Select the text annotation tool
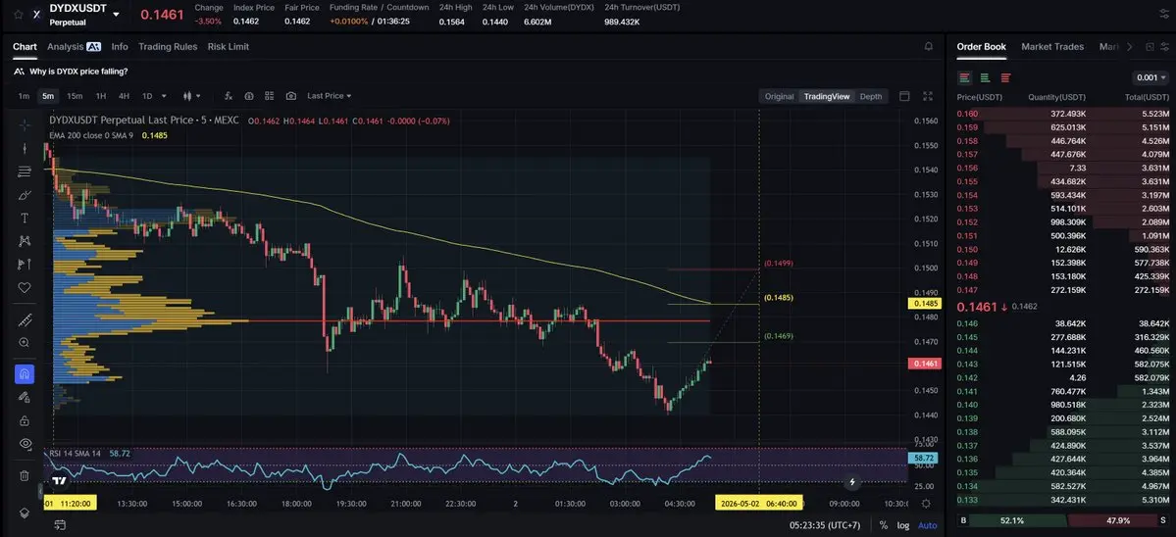1176x537 pixels. 24,218
